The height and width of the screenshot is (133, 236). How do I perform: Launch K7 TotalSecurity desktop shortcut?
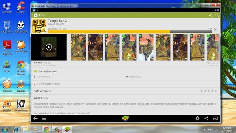(x=21, y=106)
